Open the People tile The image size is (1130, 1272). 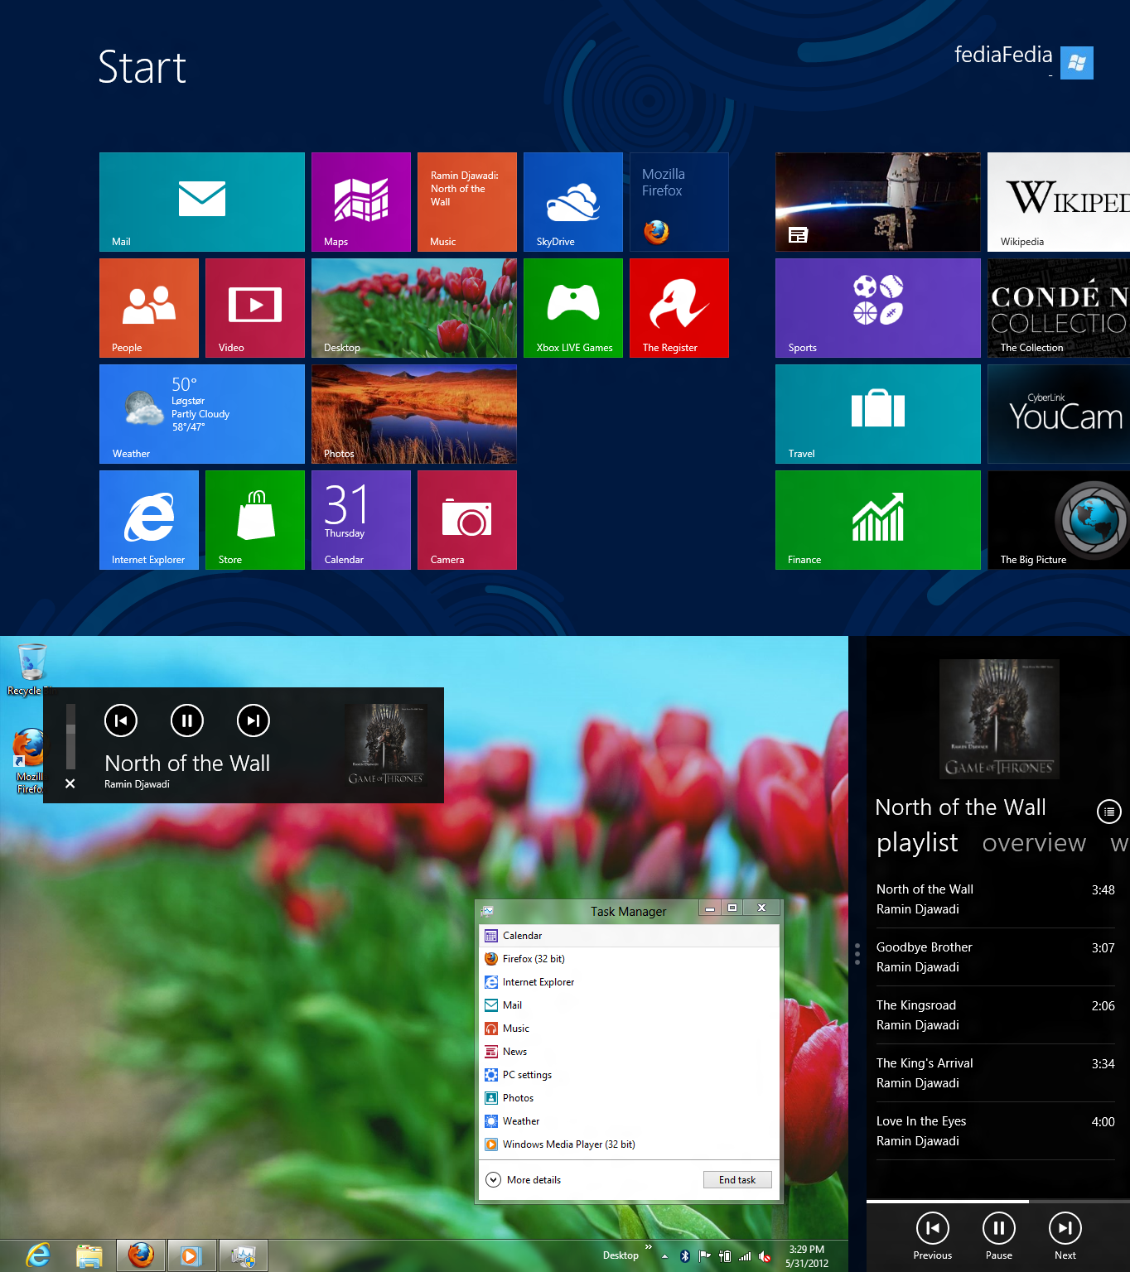pos(149,308)
